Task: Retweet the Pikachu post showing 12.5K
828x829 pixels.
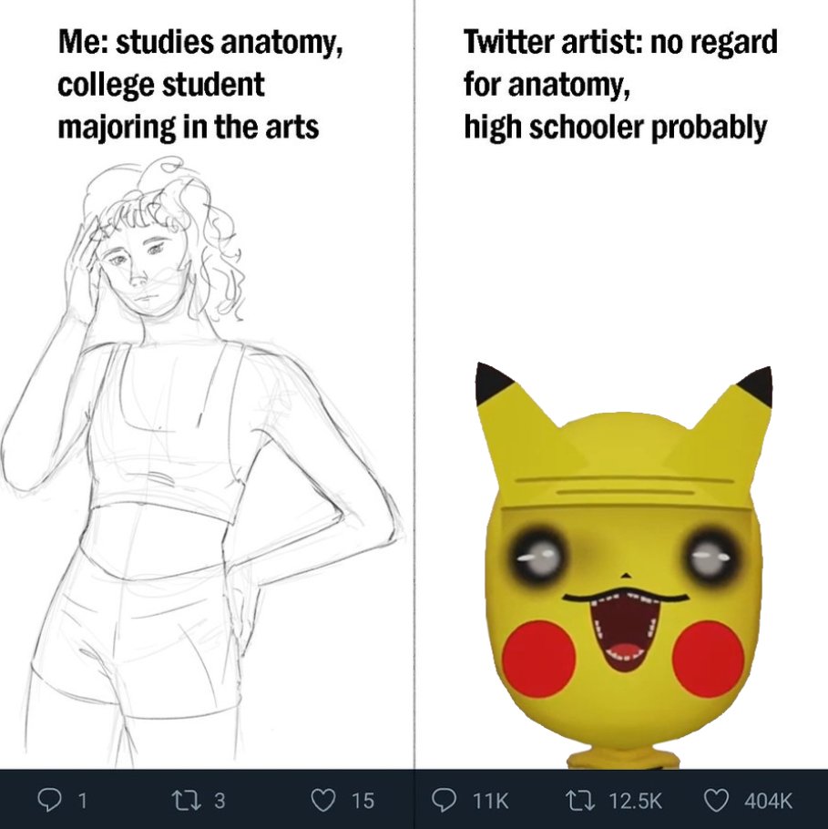Action: (579, 800)
